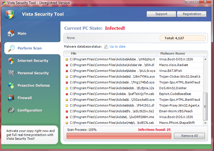The width and height of the screenshot is (214, 151).
Task: Switch to the Firewall section
Action: pos(25,98)
